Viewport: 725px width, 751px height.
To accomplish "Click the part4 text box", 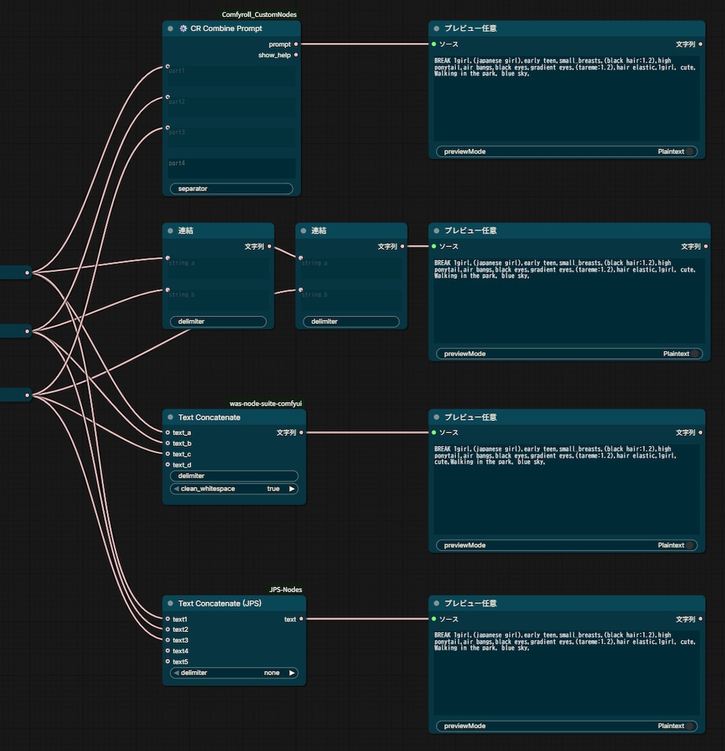I will (x=232, y=168).
